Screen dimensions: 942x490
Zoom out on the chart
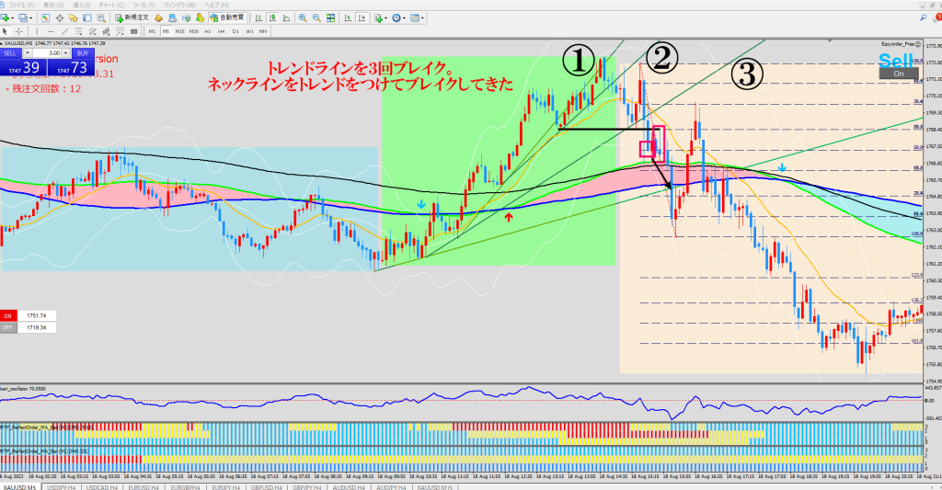pos(316,18)
